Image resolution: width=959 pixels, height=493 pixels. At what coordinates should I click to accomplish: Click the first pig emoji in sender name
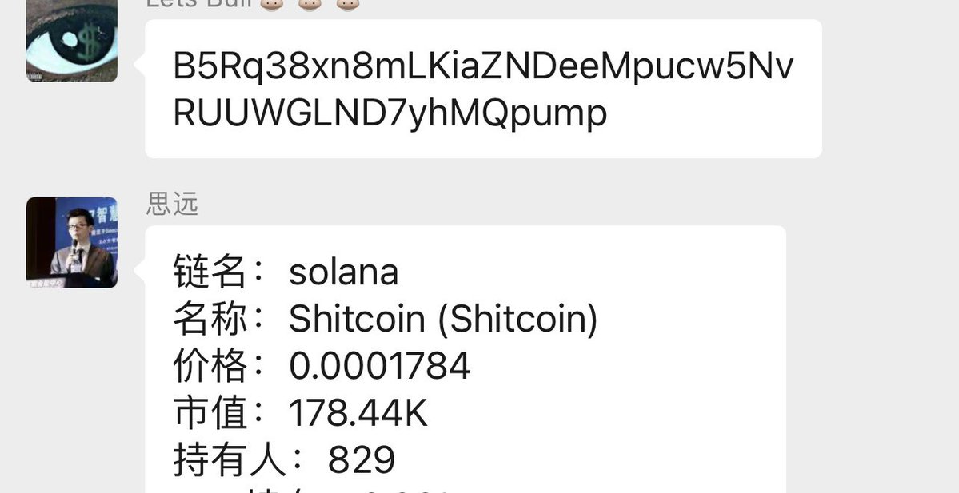272,4
